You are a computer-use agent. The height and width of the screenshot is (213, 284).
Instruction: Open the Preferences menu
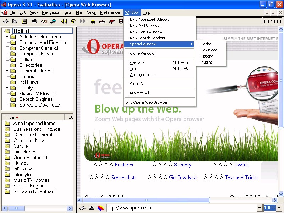point(110,12)
